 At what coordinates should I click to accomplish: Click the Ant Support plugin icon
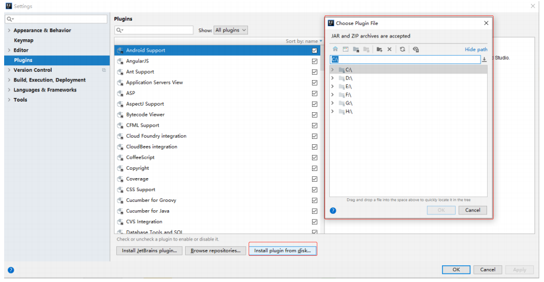[x=120, y=72]
